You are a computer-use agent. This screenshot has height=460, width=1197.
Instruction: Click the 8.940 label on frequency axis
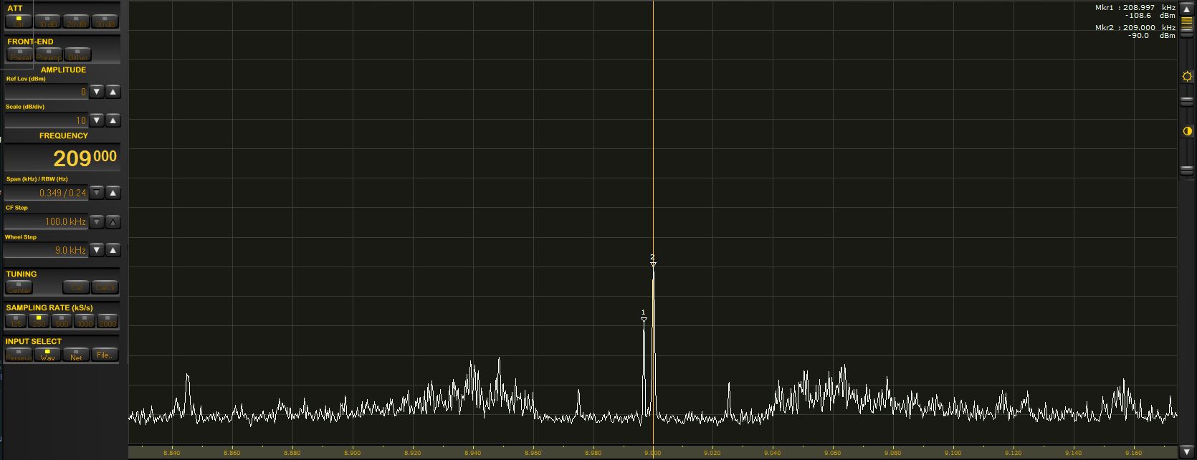click(472, 453)
